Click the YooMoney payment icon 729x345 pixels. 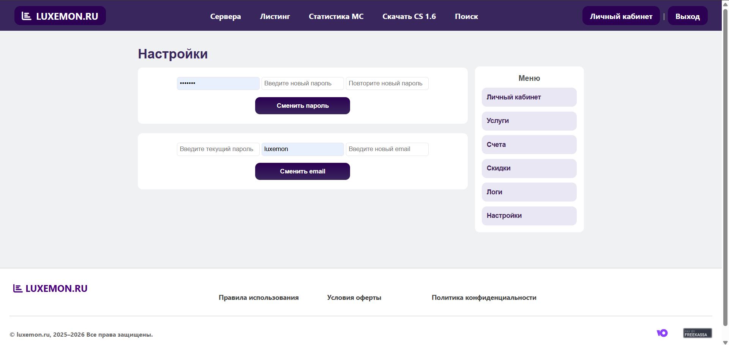pyautogui.click(x=662, y=333)
